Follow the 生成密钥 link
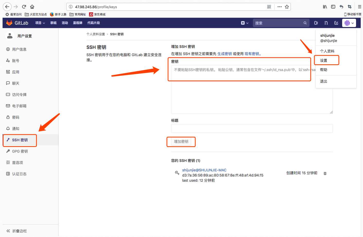Screen dimensions: 363x237 [x=225, y=54]
